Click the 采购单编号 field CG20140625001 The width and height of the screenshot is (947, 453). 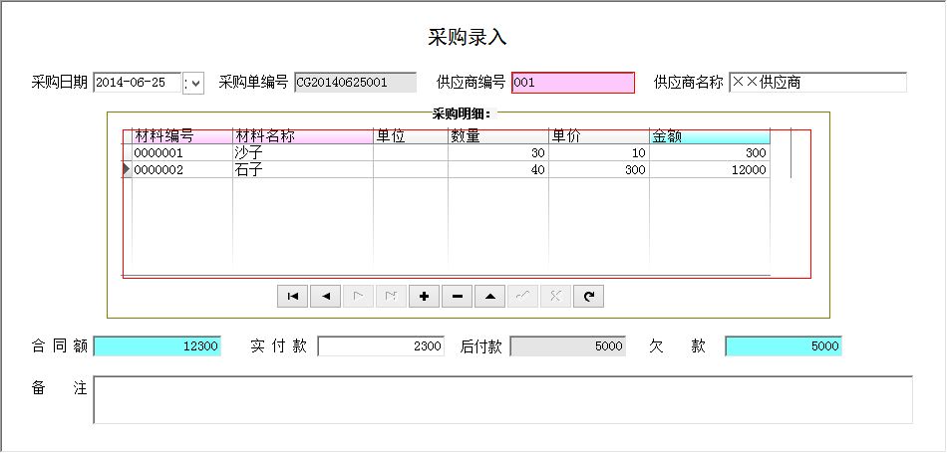[x=356, y=83]
